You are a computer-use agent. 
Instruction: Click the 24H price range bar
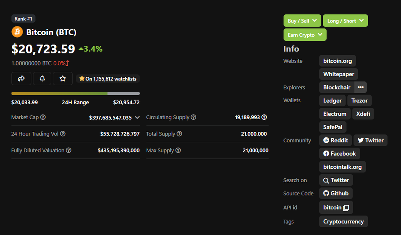tap(75, 93)
